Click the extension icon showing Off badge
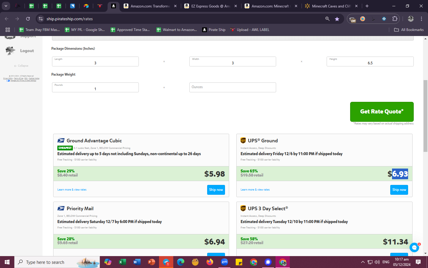This screenshot has width=428, height=268. (353, 19)
